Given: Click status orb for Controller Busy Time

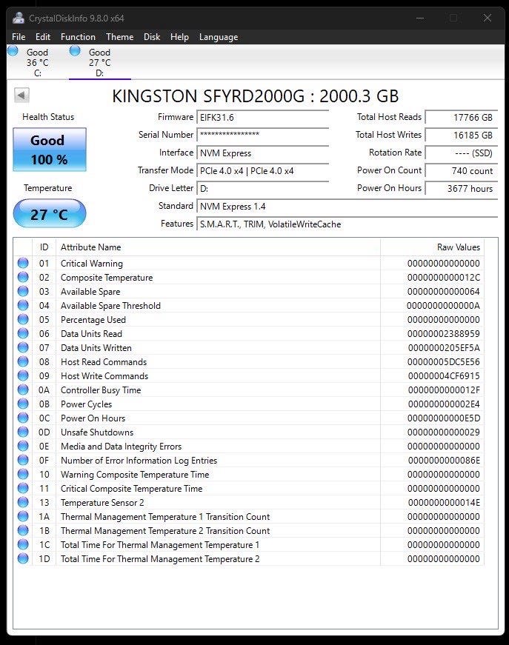Looking at the screenshot, I should pyautogui.click(x=23, y=390).
